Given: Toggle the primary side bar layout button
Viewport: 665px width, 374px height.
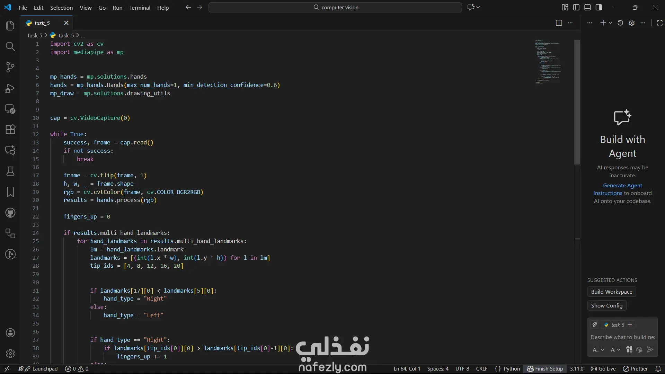Looking at the screenshot, I should (576, 7).
